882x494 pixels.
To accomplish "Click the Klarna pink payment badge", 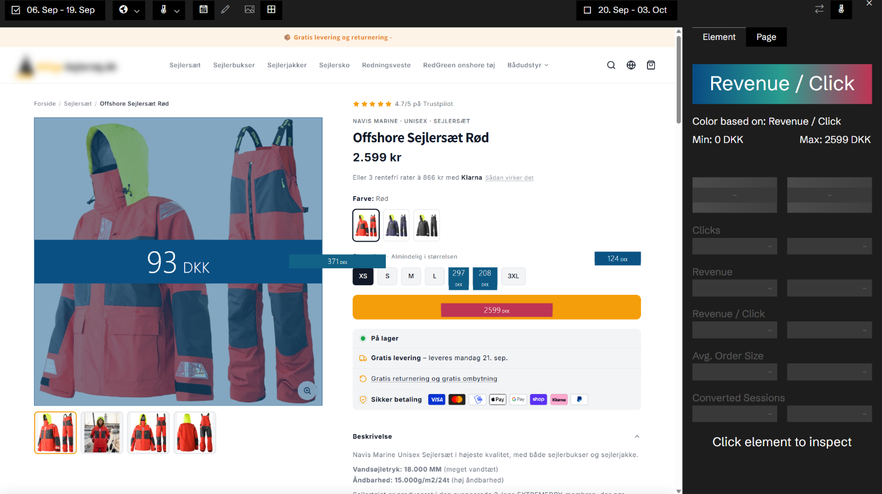I will click(x=559, y=400).
